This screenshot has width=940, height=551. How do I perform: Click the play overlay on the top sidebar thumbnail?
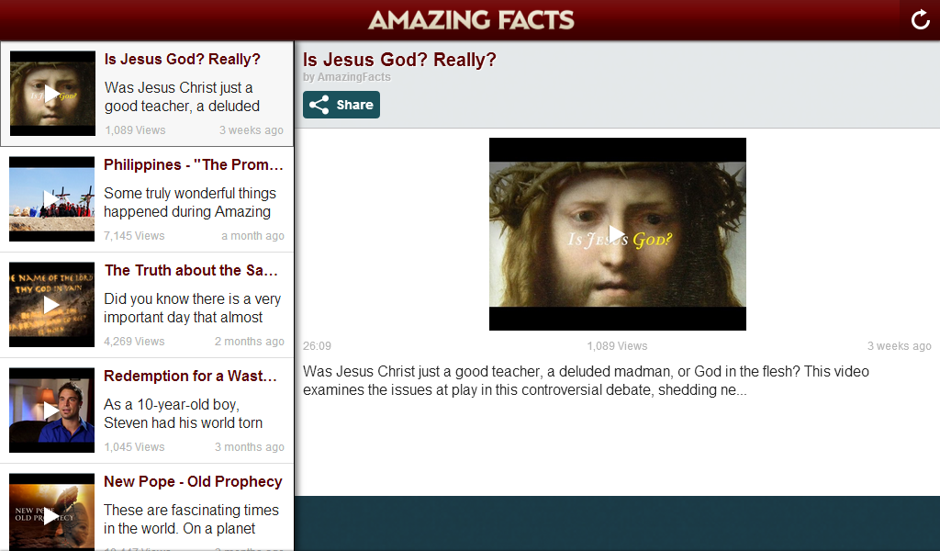pos(51,93)
